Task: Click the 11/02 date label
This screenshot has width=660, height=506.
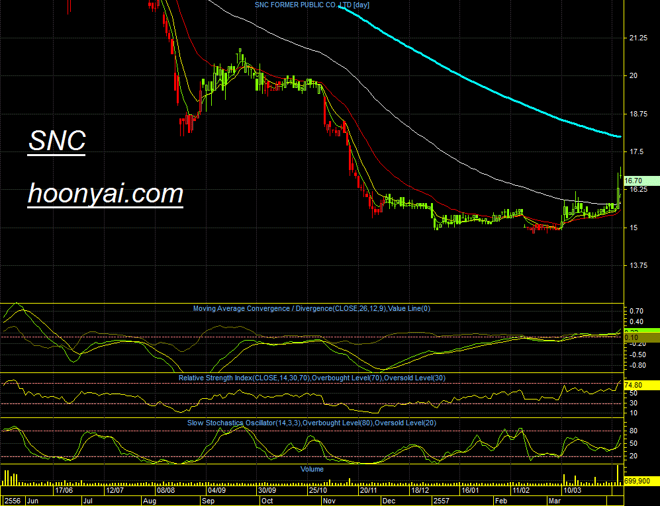Action: point(521,490)
